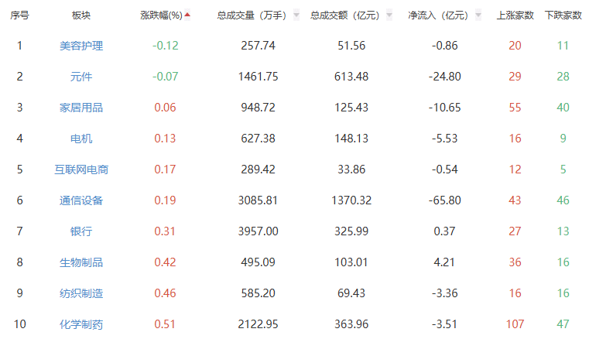Click the 涨跌幅(%) column header text

click(x=161, y=15)
